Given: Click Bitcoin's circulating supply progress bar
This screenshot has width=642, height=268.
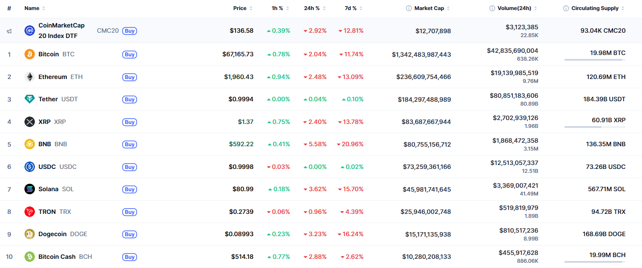Looking at the screenshot, I should (595, 59).
